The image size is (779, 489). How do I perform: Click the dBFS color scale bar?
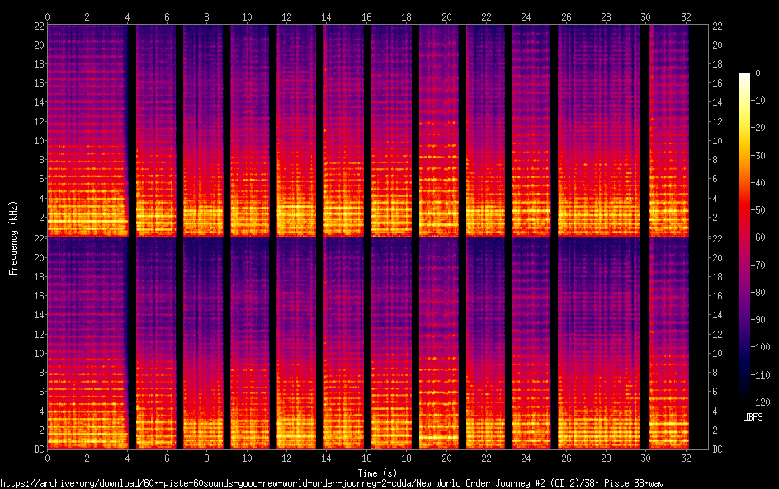click(744, 237)
